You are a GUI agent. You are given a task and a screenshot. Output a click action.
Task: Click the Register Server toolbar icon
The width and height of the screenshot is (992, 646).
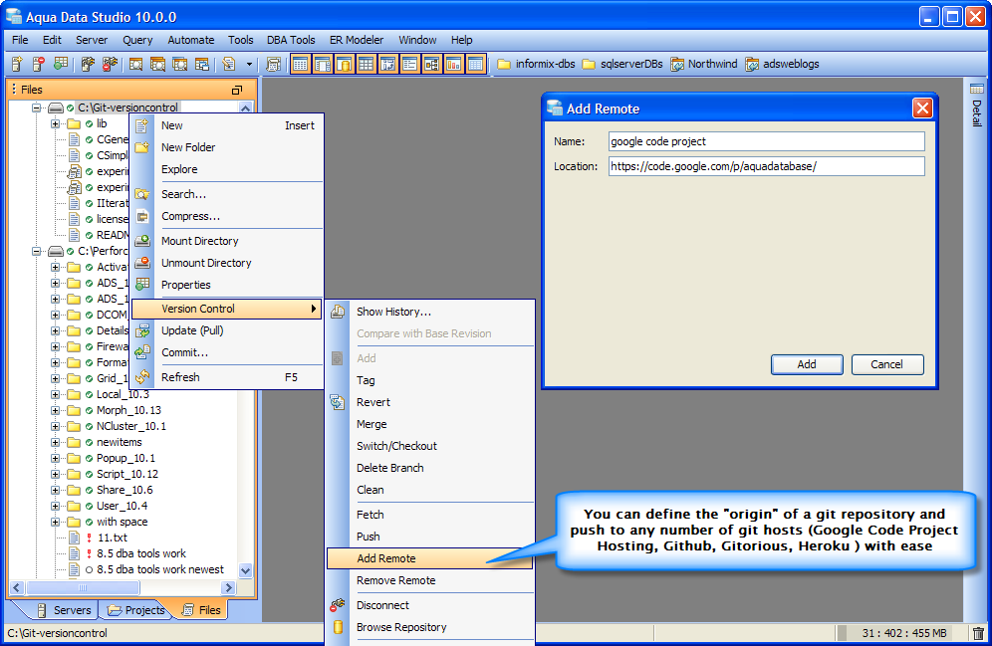tap(17, 64)
